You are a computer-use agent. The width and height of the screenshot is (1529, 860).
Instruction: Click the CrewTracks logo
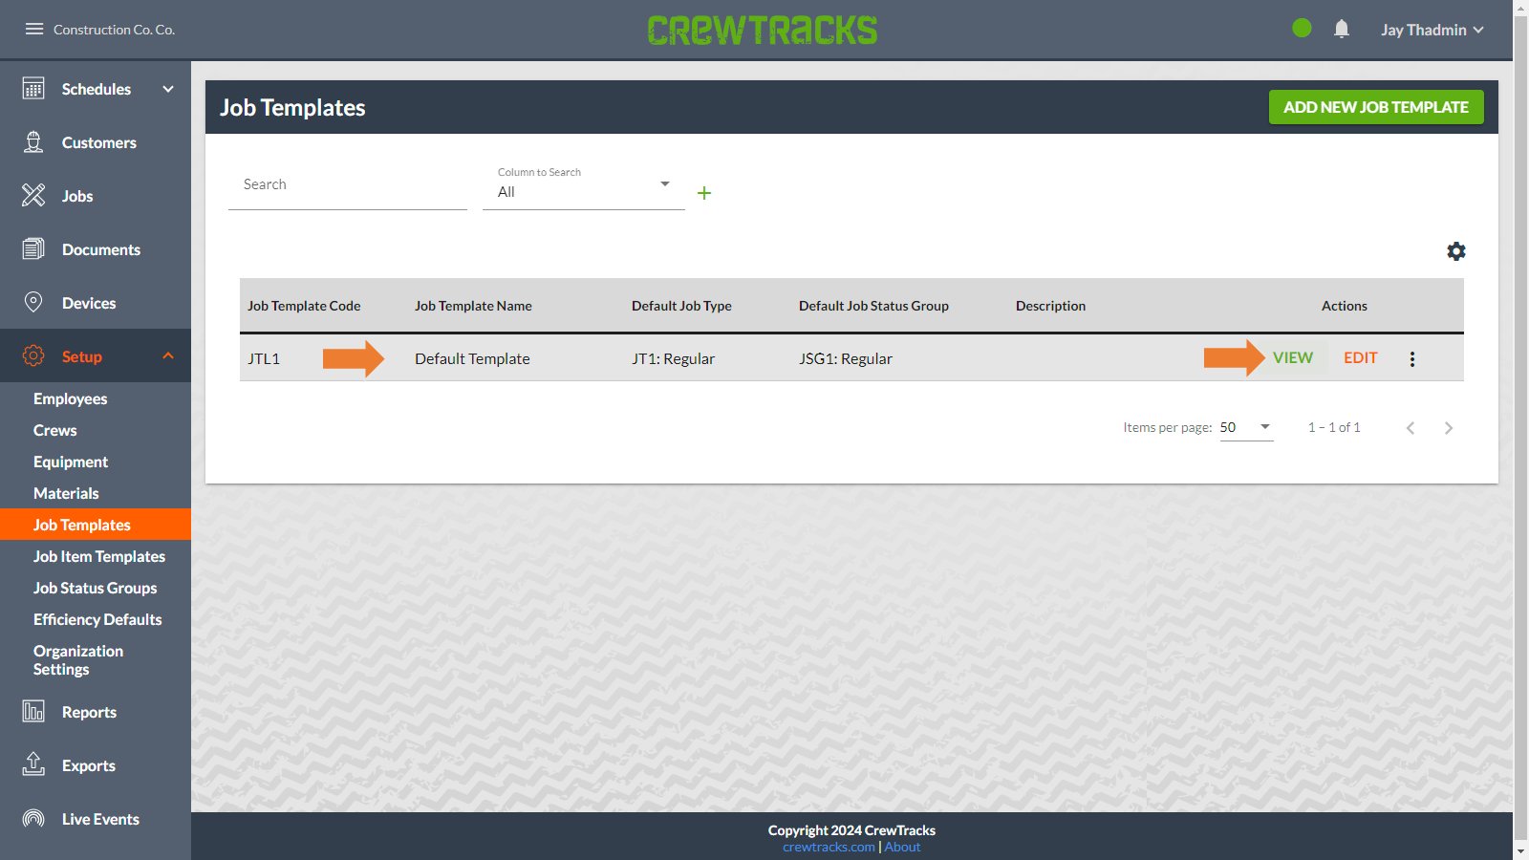(x=763, y=30)
